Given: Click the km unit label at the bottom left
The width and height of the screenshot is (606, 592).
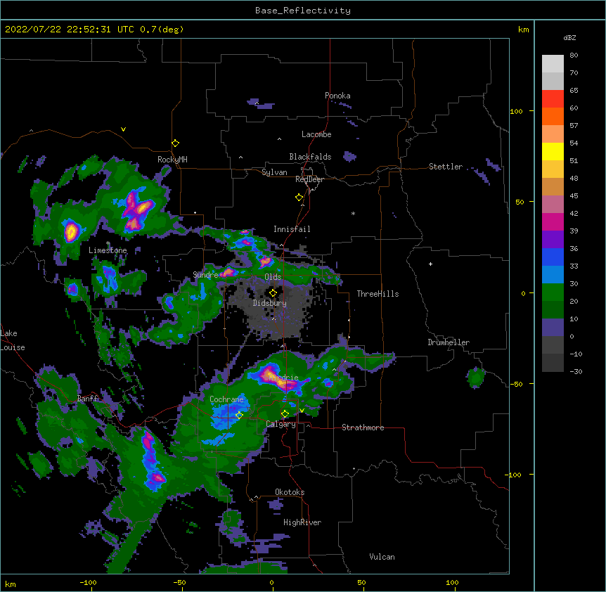Looking at the screenshot, I should point(11,584).
